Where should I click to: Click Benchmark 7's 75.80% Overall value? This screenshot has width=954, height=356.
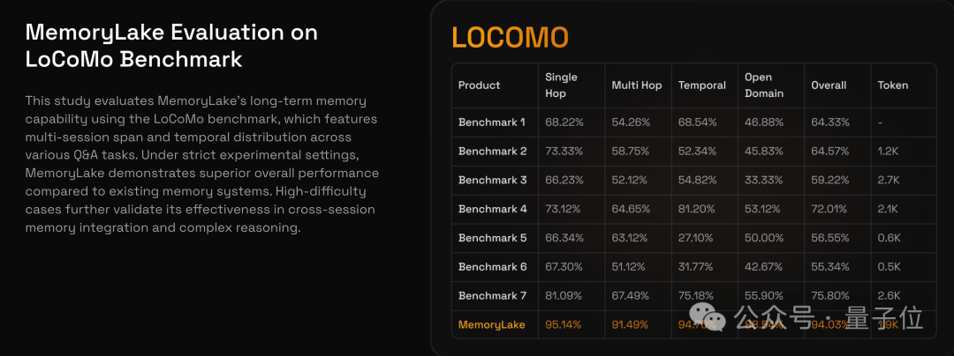pos(830,296)
